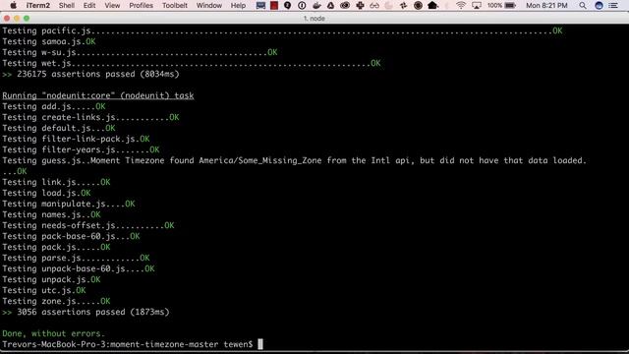Open Notification Center
This screenshot has width=629, height=354.
[x=613, y=5]
